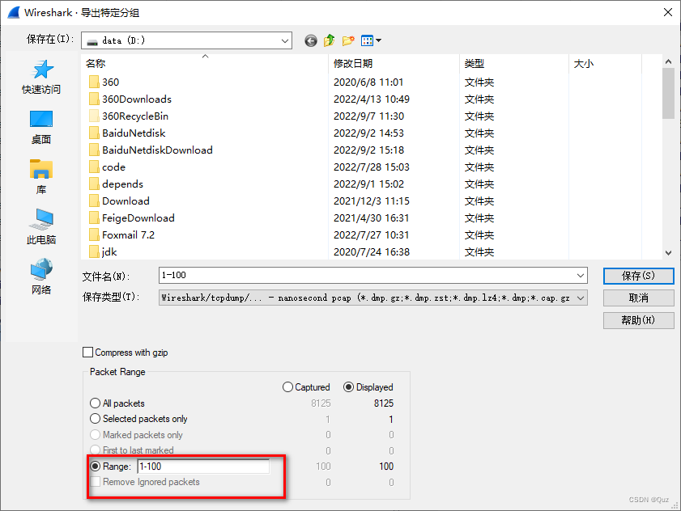Viewport: 681px width, 511px height.
Task: Click the scrollbar down arrow
Action: [x=668, y=253]
